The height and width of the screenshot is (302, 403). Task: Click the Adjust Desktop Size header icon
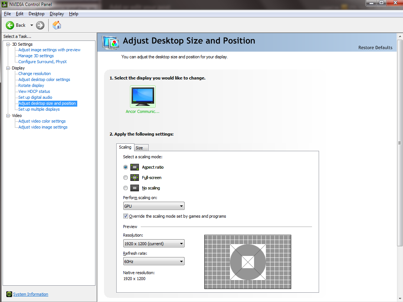pyautogui.click(x=111, y=42)
